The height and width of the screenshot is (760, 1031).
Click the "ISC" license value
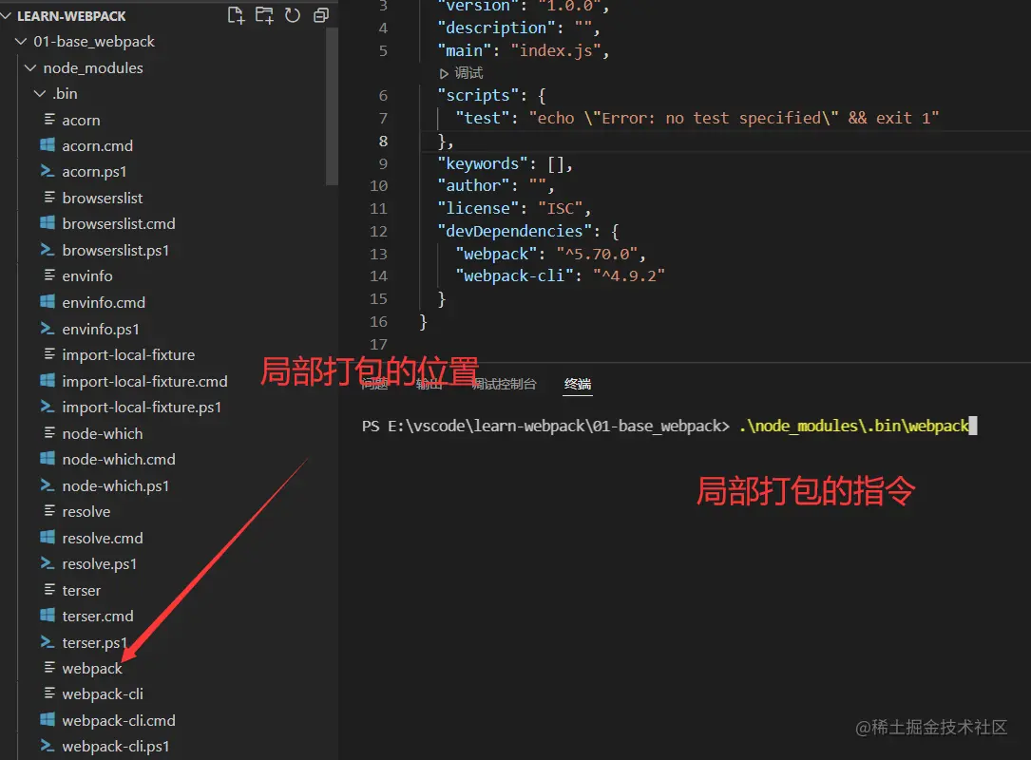561,208
